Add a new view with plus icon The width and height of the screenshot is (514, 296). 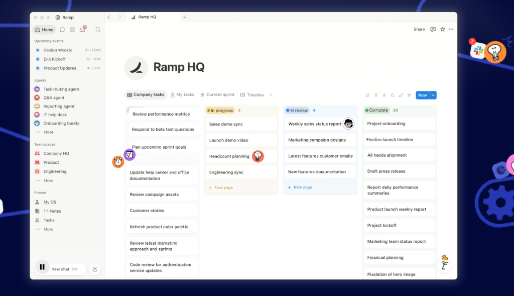click(271, 95)
